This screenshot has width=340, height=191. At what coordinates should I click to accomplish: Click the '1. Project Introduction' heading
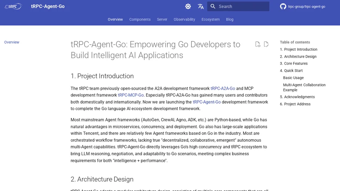pyautogui.click(x=102, y=76)
